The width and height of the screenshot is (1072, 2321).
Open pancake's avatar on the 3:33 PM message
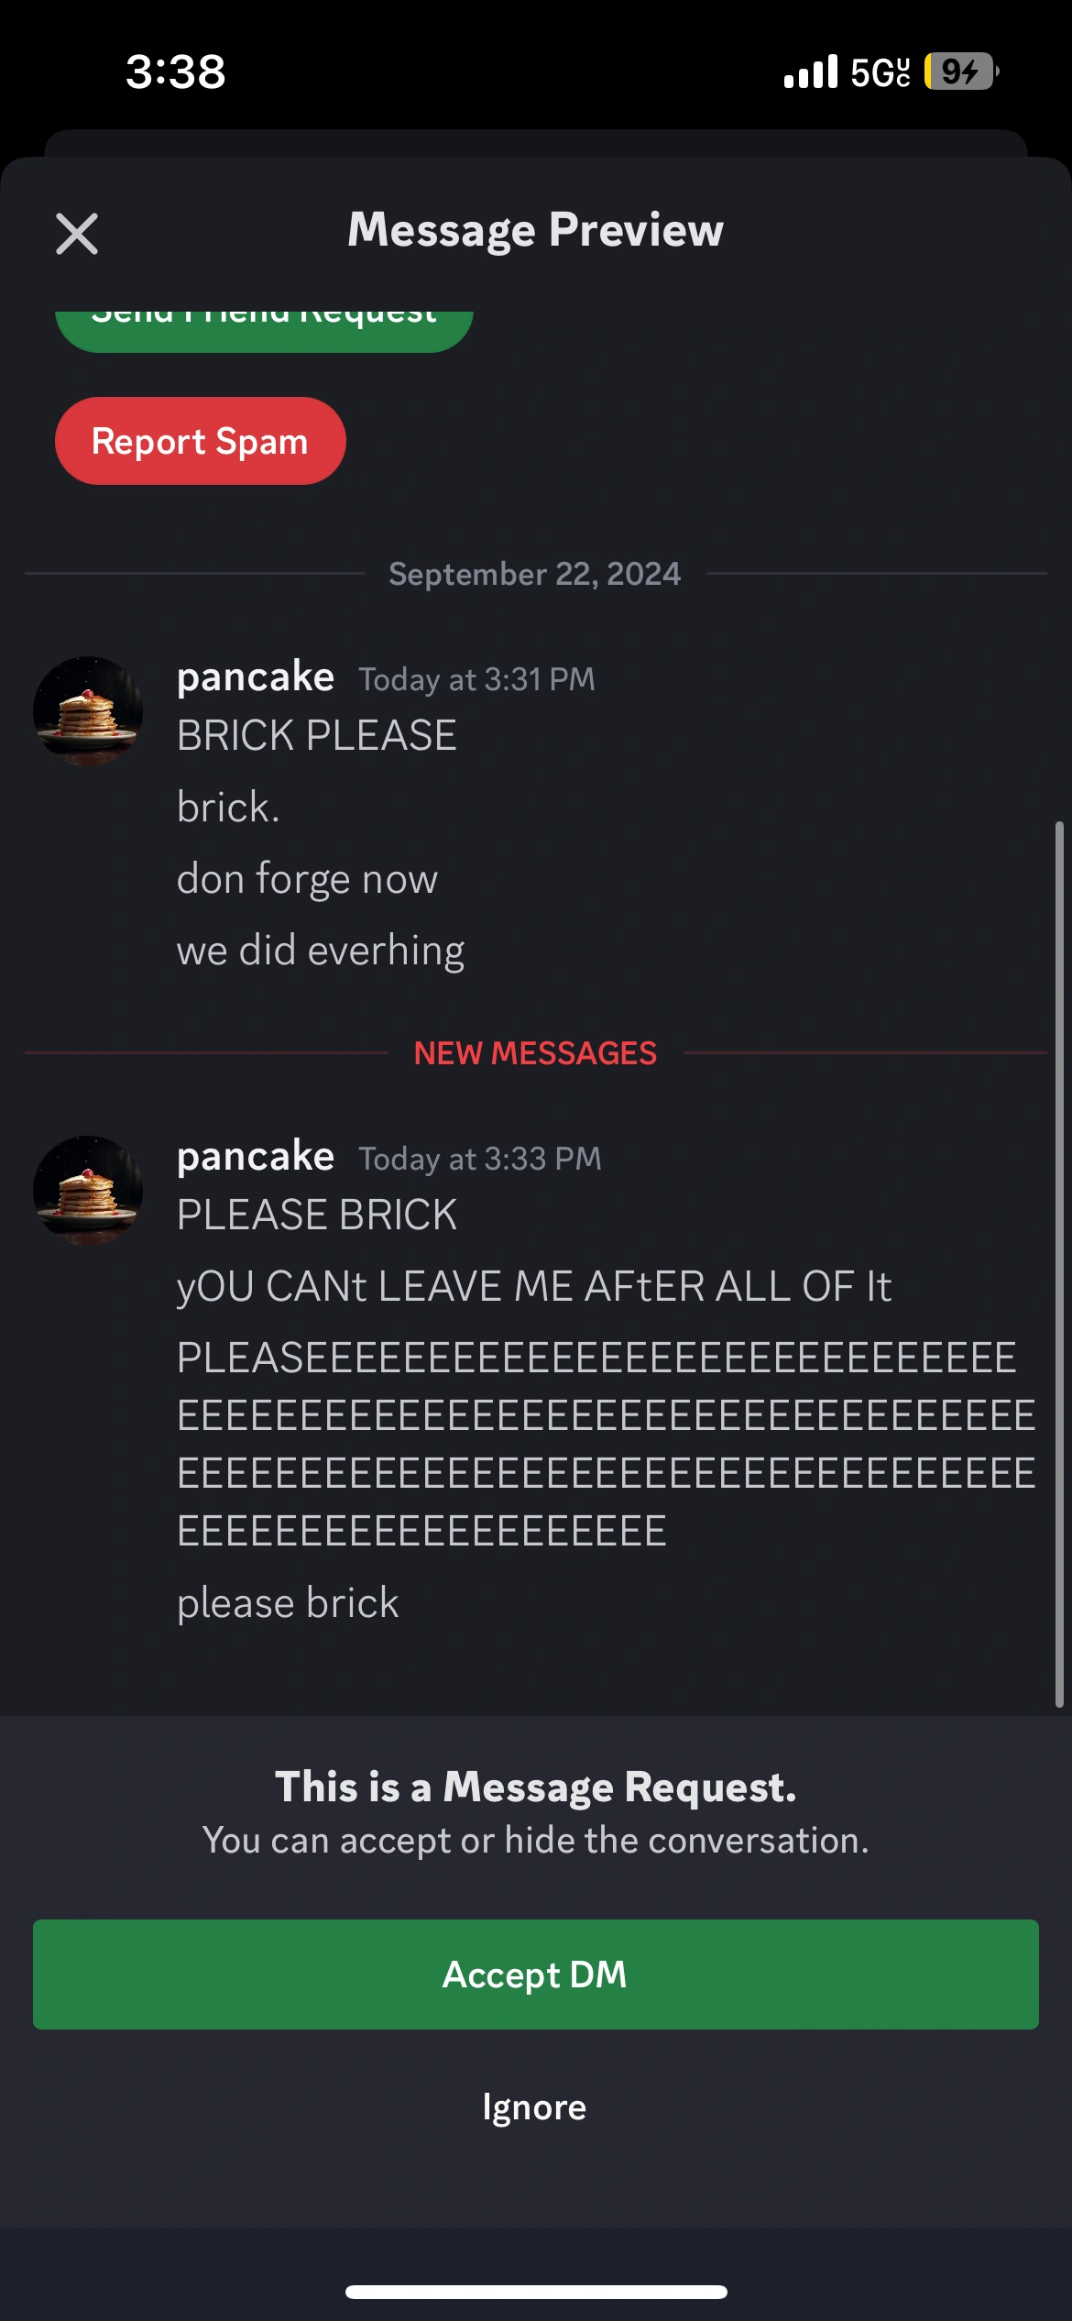pos(88,1190)
